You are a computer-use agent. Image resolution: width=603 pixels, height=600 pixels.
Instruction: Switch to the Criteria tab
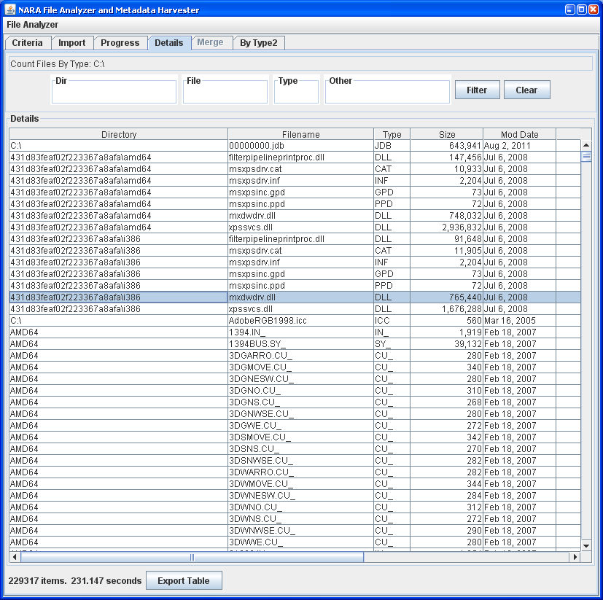tap(28, 43)
